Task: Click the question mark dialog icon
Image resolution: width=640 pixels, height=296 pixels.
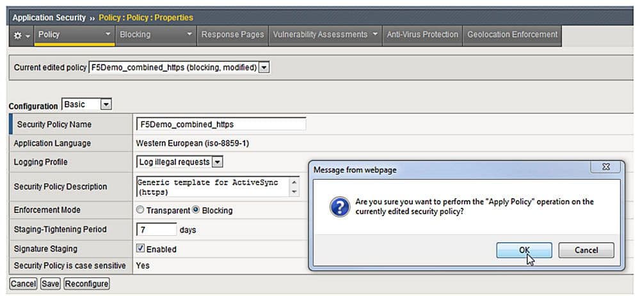Action: (338, 206)
